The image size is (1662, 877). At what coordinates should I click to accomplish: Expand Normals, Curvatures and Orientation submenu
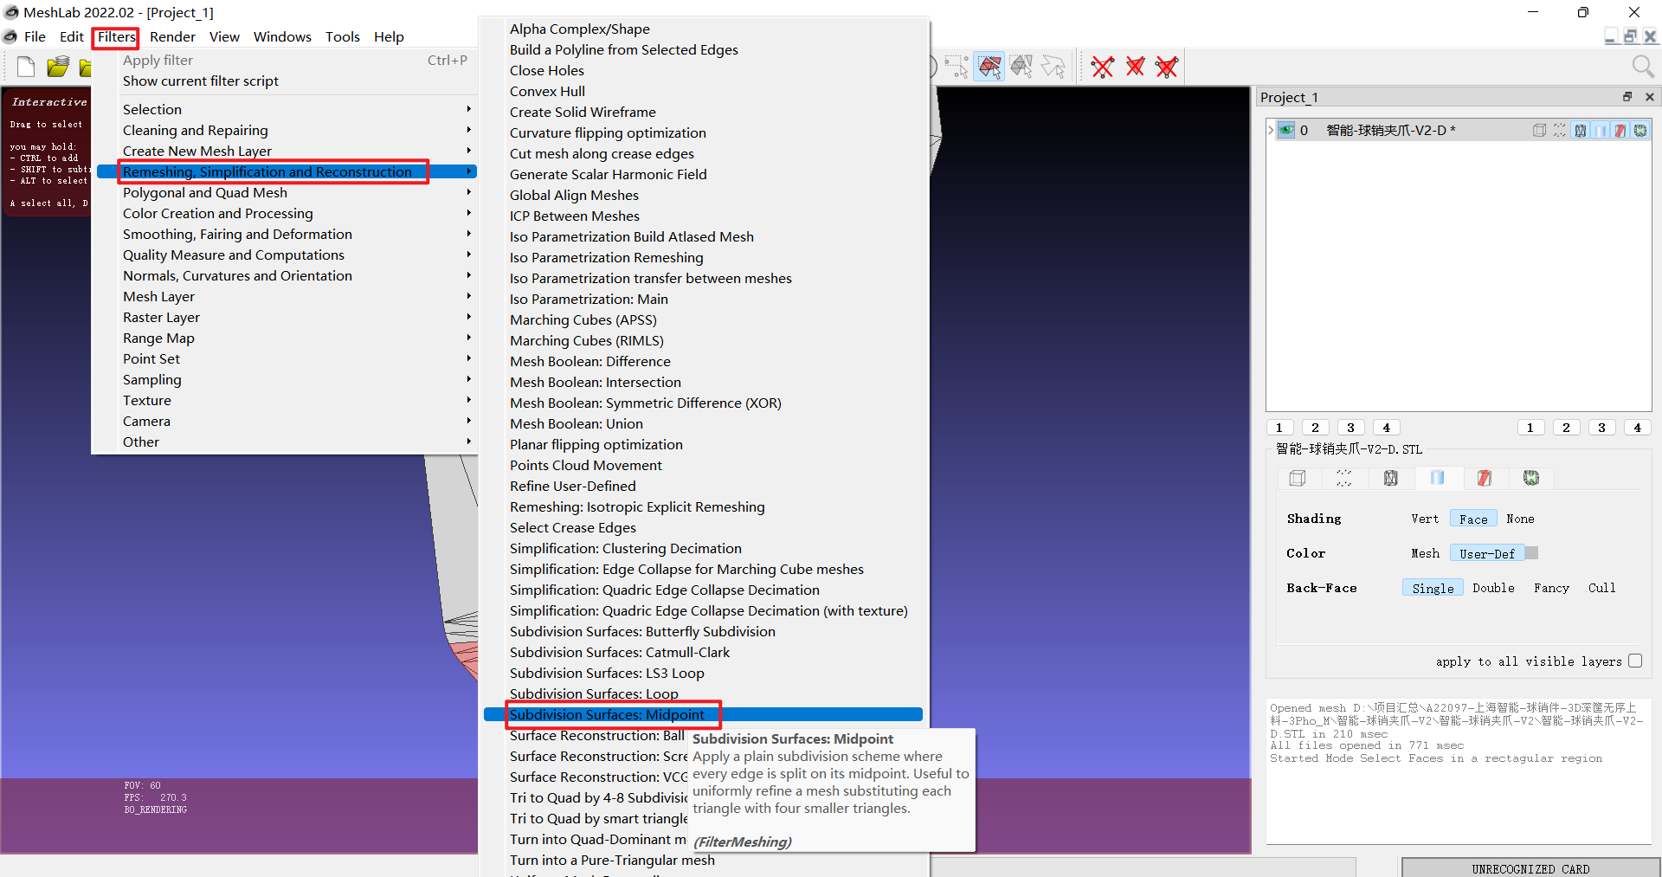[x=285, y=275]
